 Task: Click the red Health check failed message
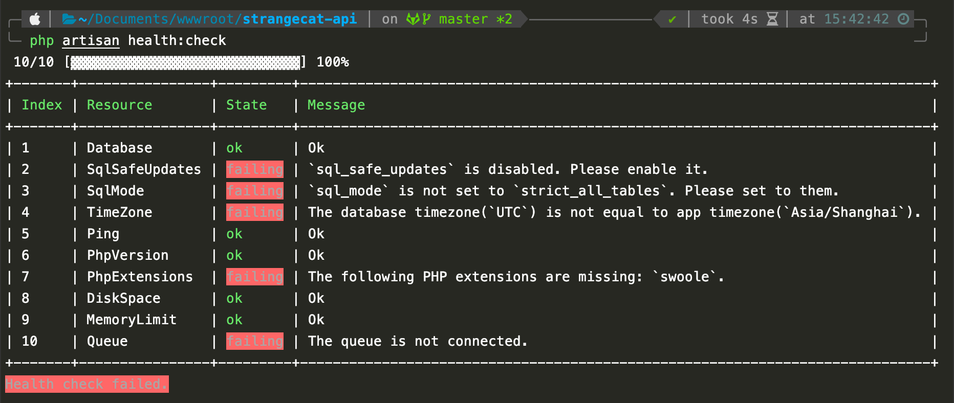tap(86, 384)
